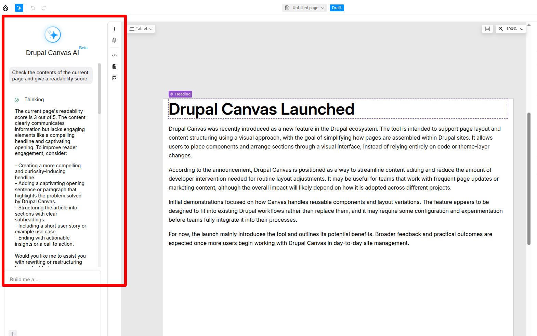Screen dimensions: 537x336
Task: Click the redo arrow icon
Action: 44,8
